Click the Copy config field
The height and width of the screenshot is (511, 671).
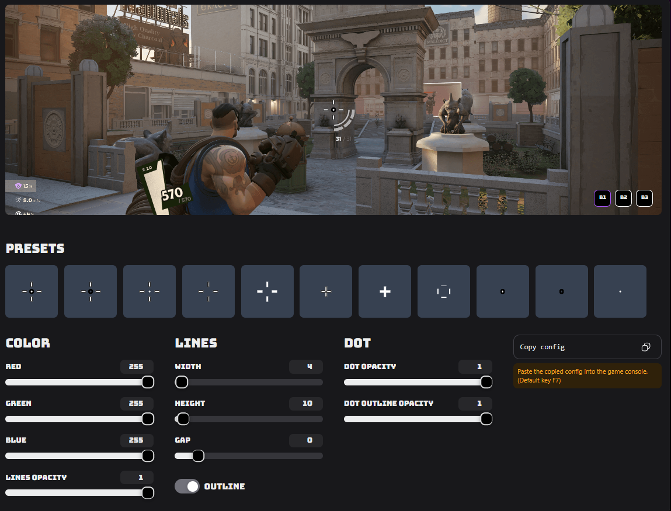[587, 347]
